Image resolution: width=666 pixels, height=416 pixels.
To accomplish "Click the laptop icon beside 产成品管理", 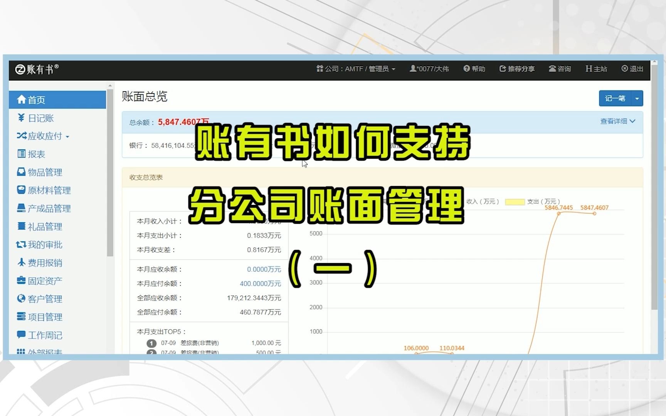I will tap(22, 208).
